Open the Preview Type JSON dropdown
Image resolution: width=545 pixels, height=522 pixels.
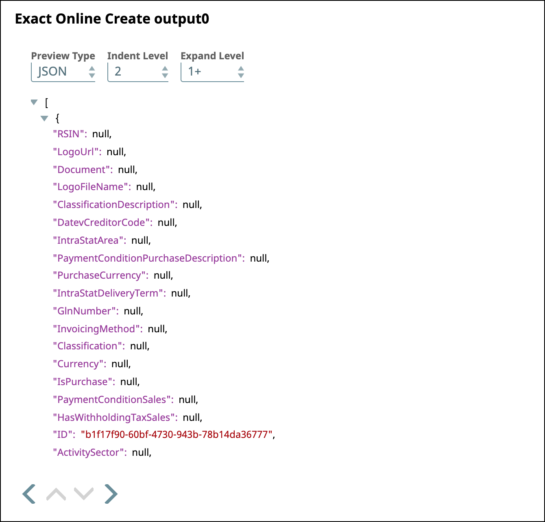pyautogui.click(x=63, y=72)
